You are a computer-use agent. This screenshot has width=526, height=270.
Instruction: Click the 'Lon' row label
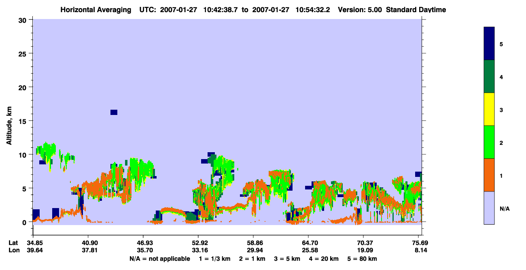[x=13, y=251]
